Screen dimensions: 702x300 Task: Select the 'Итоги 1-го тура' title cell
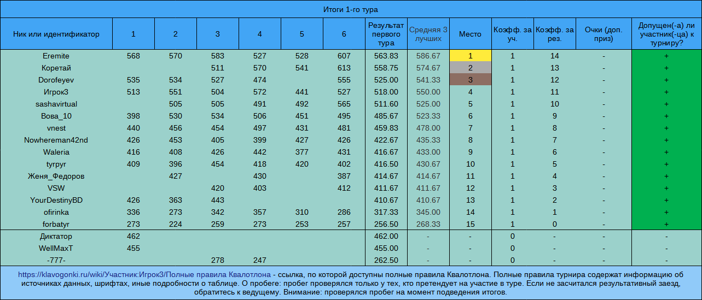pos(351,9)
